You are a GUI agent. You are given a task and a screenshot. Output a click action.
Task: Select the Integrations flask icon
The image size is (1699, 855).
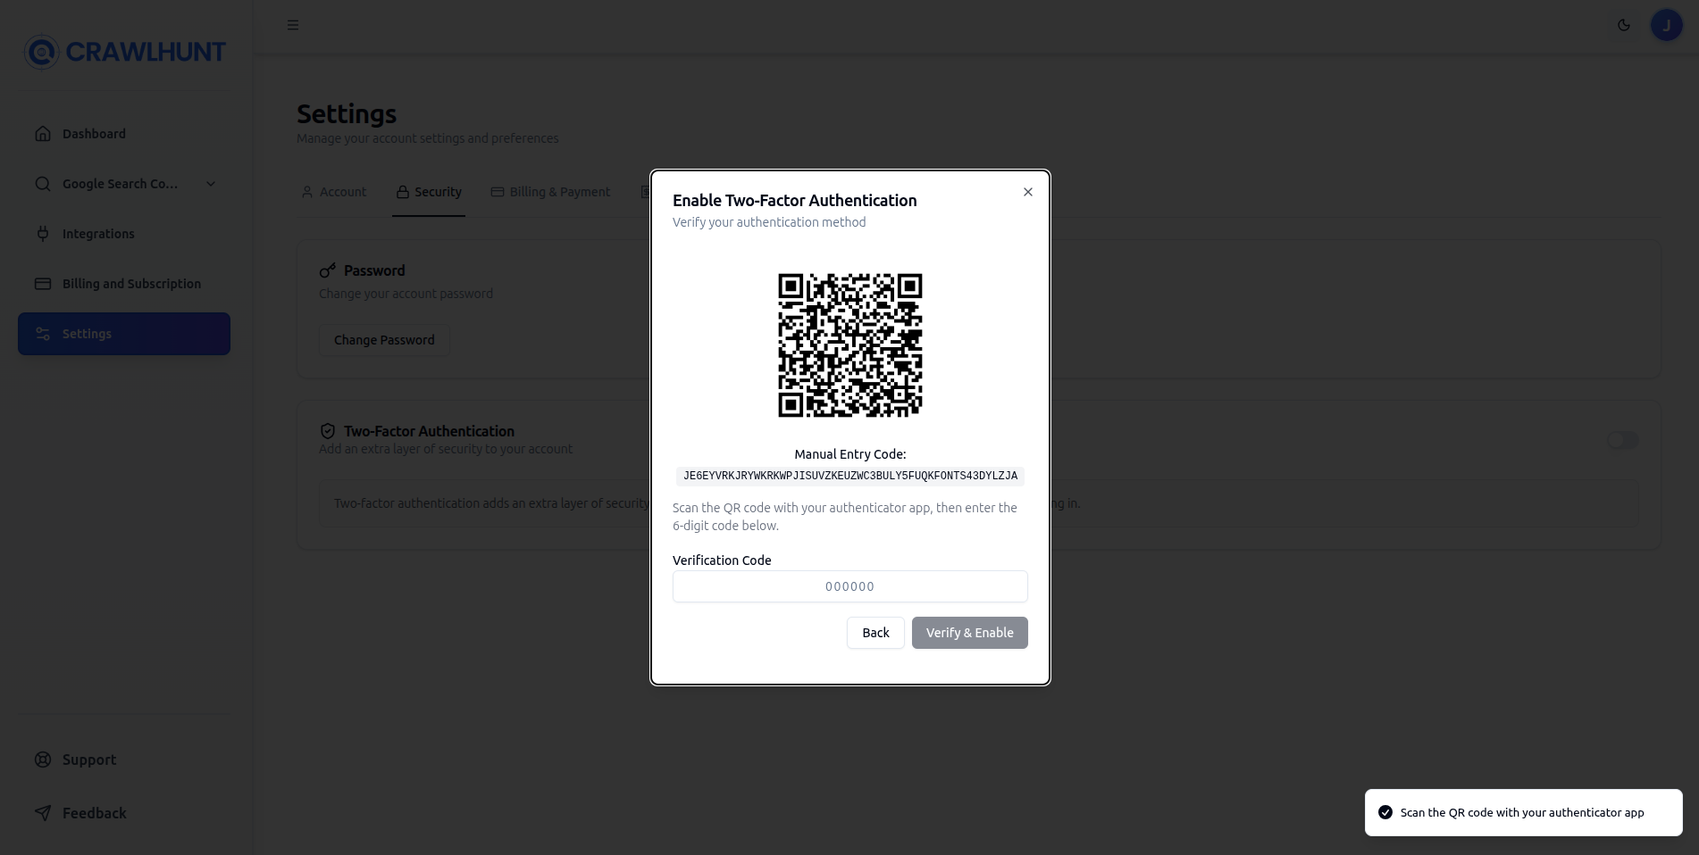pos(42,233)
